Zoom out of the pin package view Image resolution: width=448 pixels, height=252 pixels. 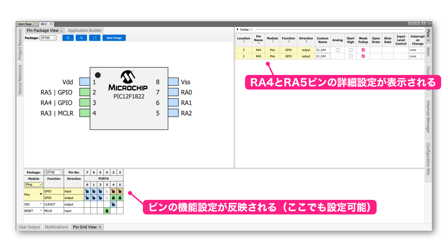click(x=81, y=38)
